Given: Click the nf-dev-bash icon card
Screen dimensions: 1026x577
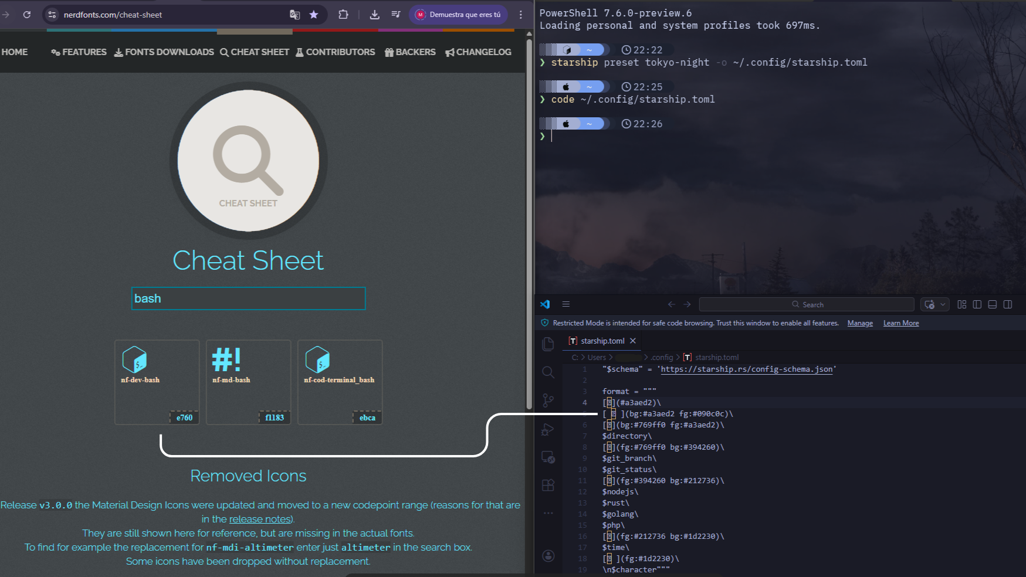Looking at the screenshot, I should coord(157,382).
